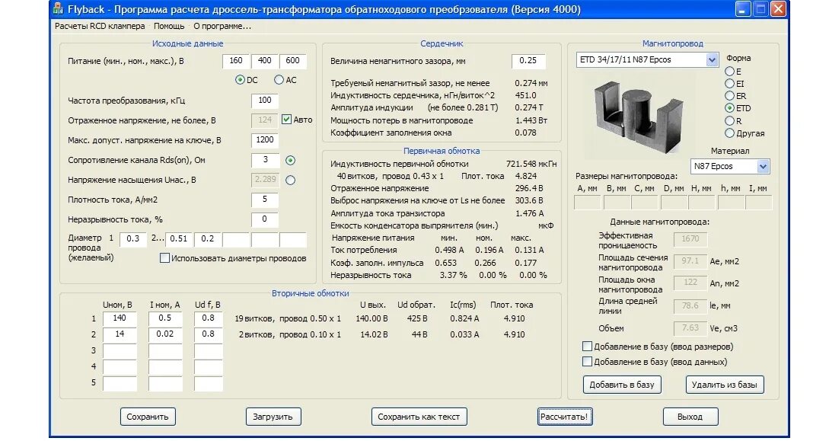Viewport: 829px width, 441px height.
Task: Click winding 1 Iном field 0.5
Action: 165,318
